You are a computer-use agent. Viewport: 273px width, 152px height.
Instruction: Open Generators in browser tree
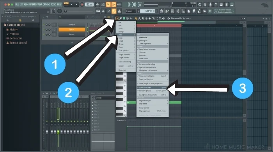click(x=16, y=38)
